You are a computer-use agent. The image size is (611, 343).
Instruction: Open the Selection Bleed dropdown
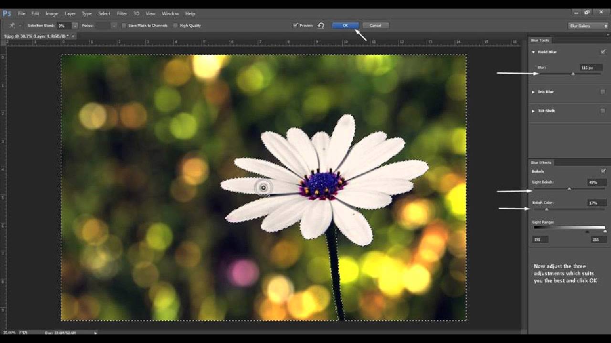74,25
